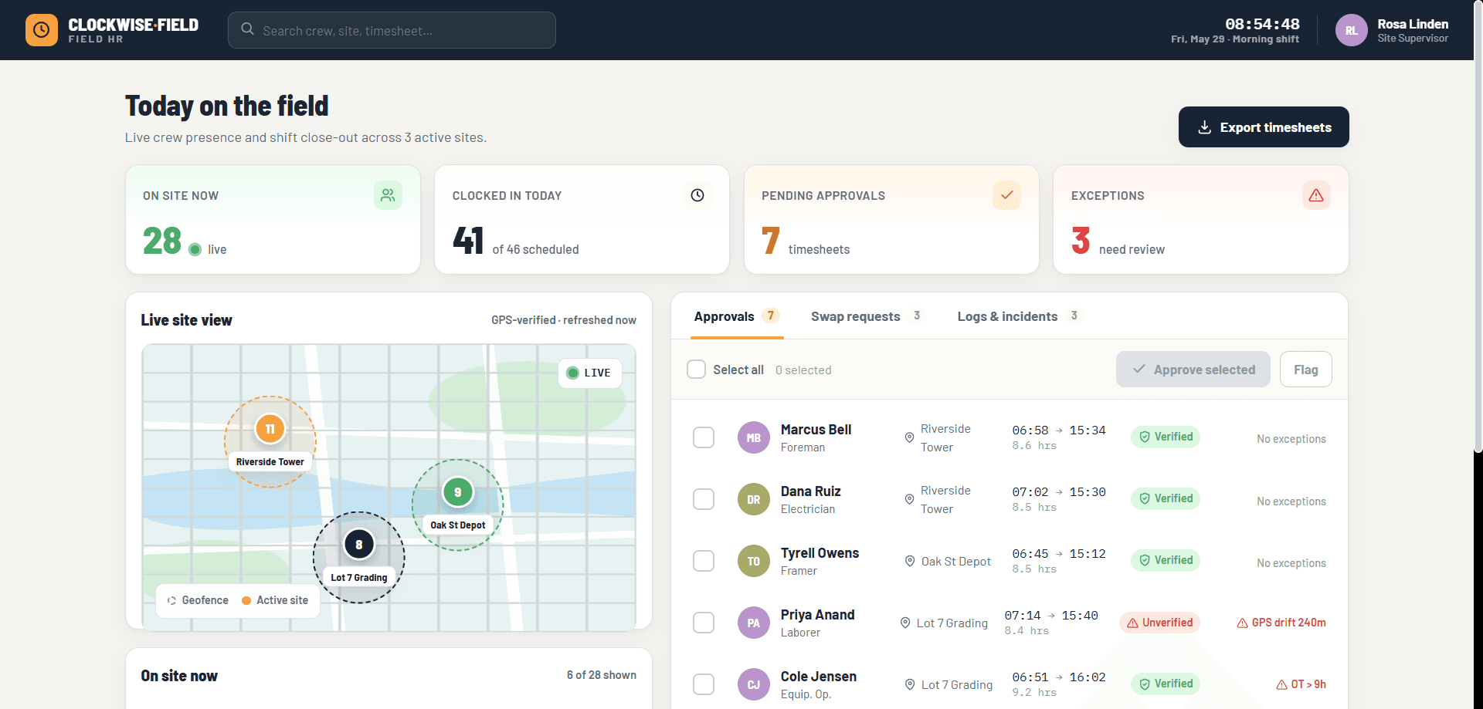
Task: Click the name Tyrell Owens
Action: [820, 553]
